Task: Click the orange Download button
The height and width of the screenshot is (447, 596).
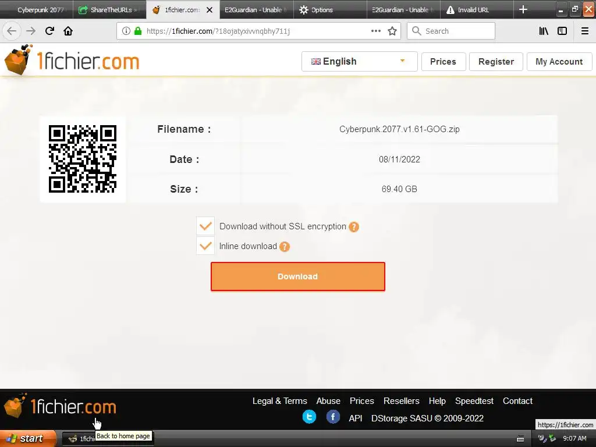Action: click(298, 276)
